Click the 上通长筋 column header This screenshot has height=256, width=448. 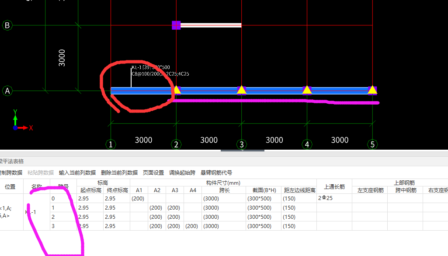coord(334,186)
